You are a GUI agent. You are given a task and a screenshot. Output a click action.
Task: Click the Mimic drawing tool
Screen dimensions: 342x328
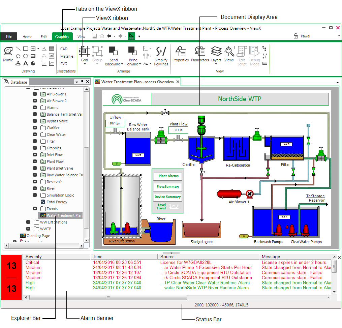[x=8, y=54]
